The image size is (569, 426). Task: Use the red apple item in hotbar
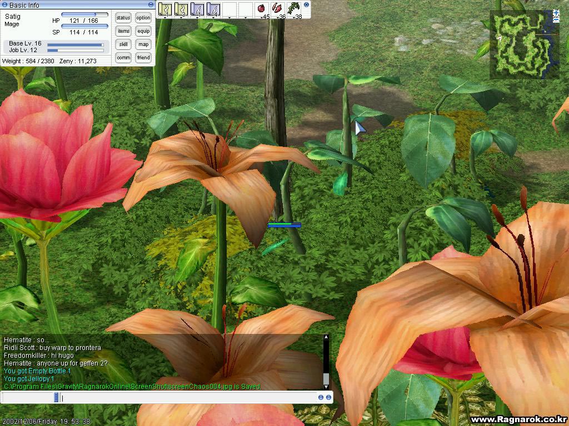[x=262, y=9]
